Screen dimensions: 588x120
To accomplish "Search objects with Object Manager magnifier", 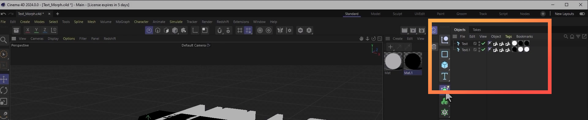I will [566, 36].
